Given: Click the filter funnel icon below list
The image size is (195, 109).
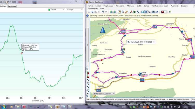Looking at the screenshot, I should [87, 96].
